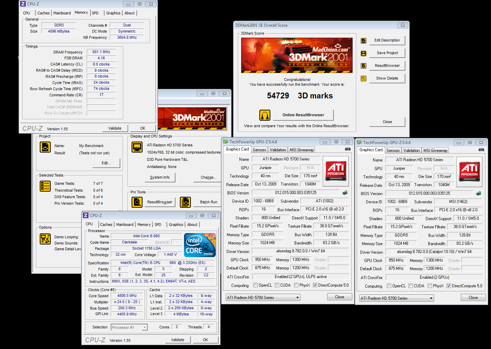Click the Display and CPU Settings monitor icon
Viewport: 491px width, 349px height.
[x=137, y=147]
